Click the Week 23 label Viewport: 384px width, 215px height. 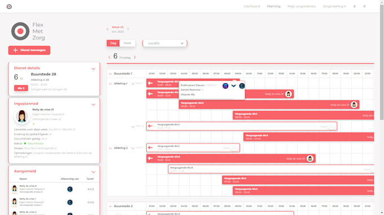117,27
